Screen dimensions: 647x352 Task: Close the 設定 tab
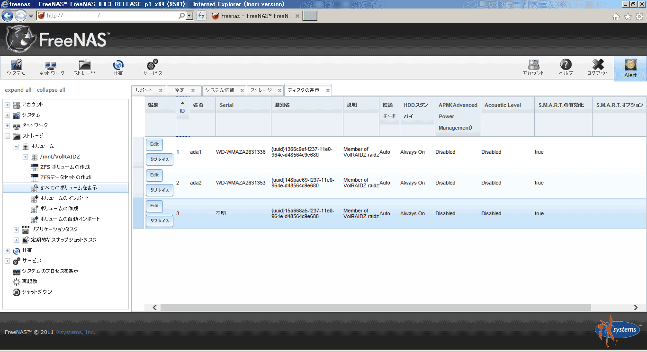pos(193,90)
